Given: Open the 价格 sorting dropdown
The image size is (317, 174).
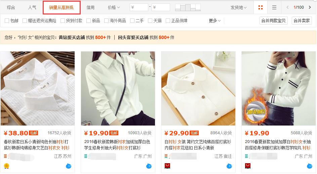Looking at the screenshot, I should [x=114, y=7].
